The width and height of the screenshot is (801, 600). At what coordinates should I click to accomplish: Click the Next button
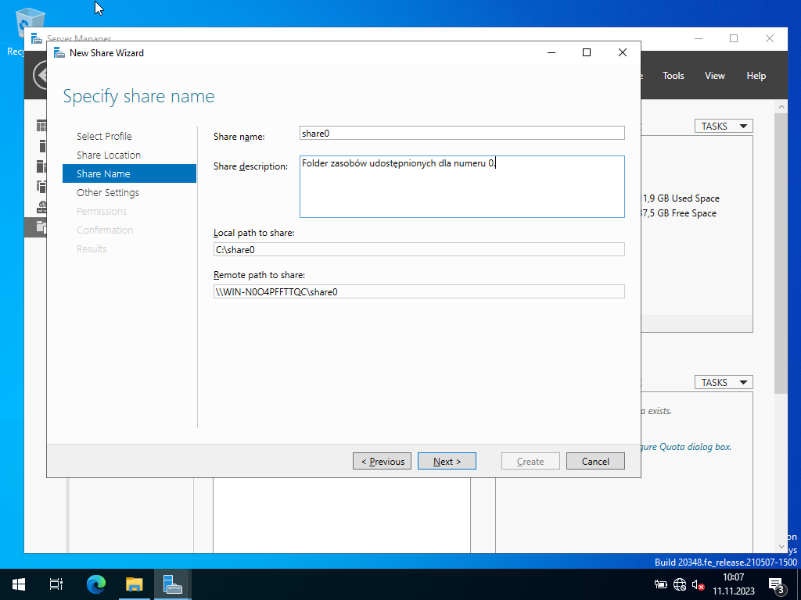[x=447, y=461]
